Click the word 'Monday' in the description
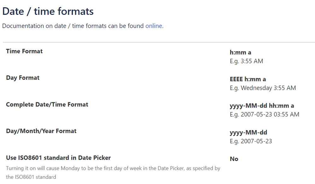Viewport: 315px width, 184px height. tap(70, 169)
